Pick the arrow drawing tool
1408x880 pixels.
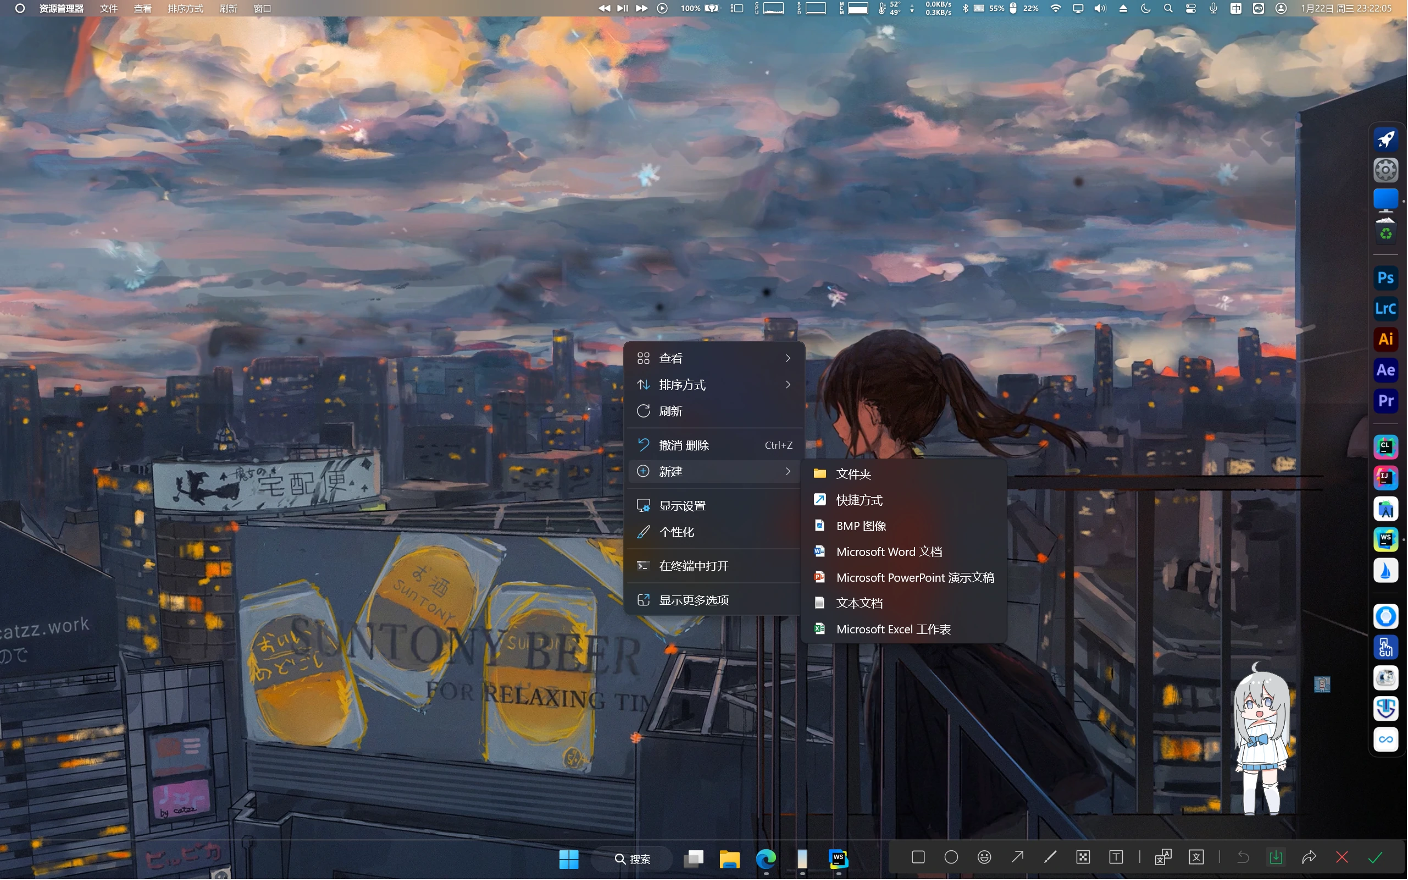1017,857
